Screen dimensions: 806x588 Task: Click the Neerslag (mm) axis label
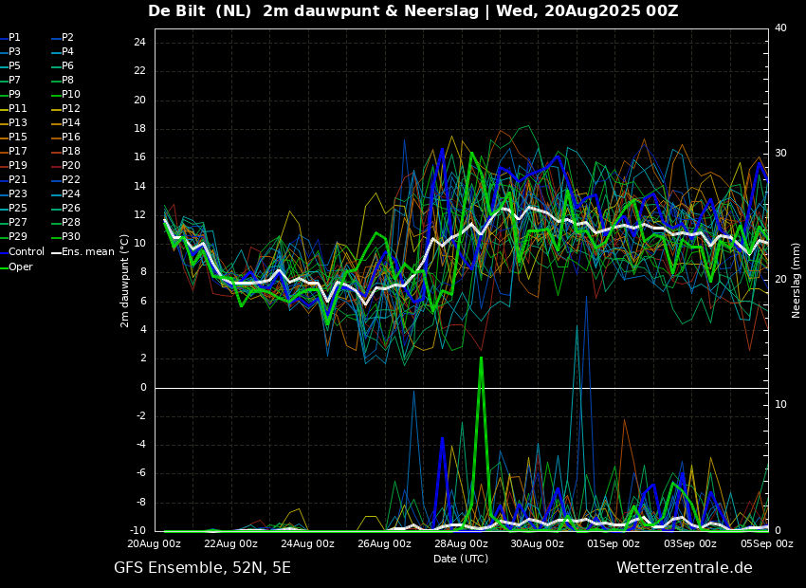797,280
